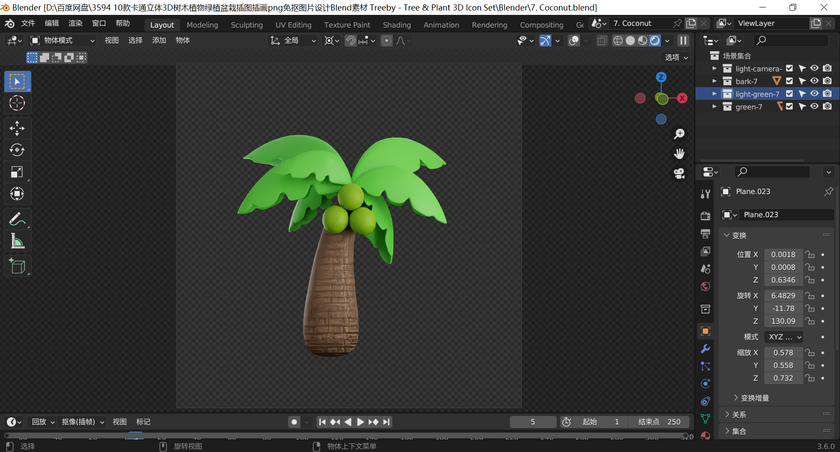Disable light-camera collection in renders
Screen dimensions: 840x452
tap(827, 68)
